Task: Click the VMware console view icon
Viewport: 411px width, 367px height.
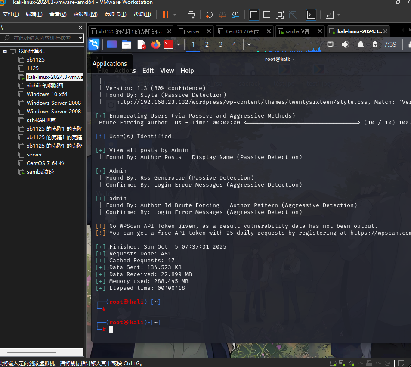Action: [x=311, y=15]
